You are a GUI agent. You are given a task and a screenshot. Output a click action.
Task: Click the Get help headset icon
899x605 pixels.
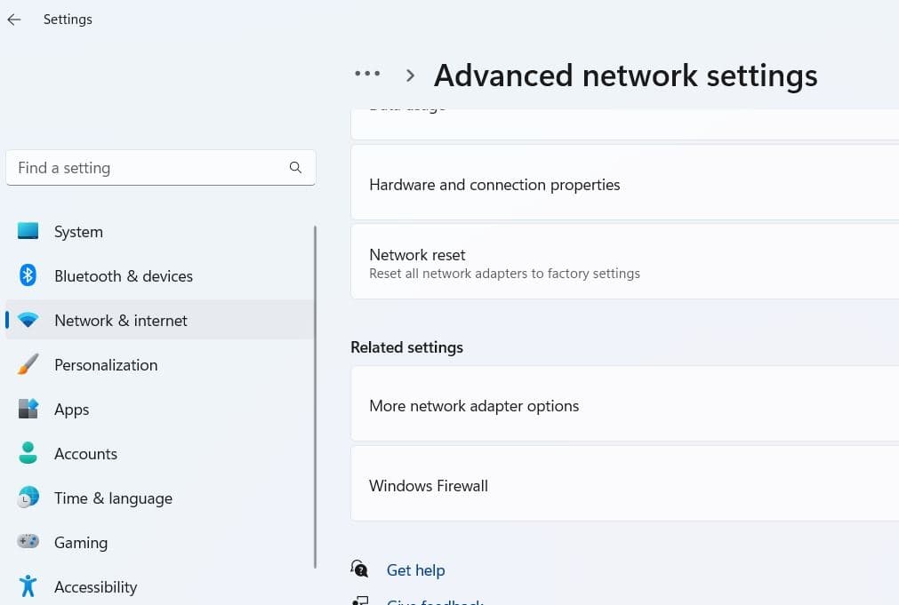click(x=359, y=569)
